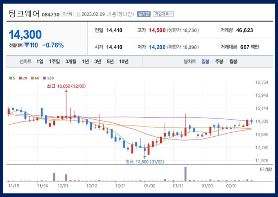
Task: Click the orange 60-day moving average swatch
Action: coord(32,78)
